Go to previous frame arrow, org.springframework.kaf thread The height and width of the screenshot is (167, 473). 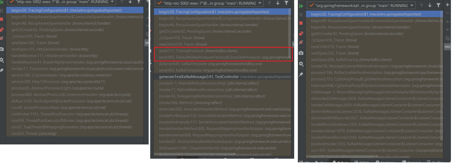tap(421, 5)
